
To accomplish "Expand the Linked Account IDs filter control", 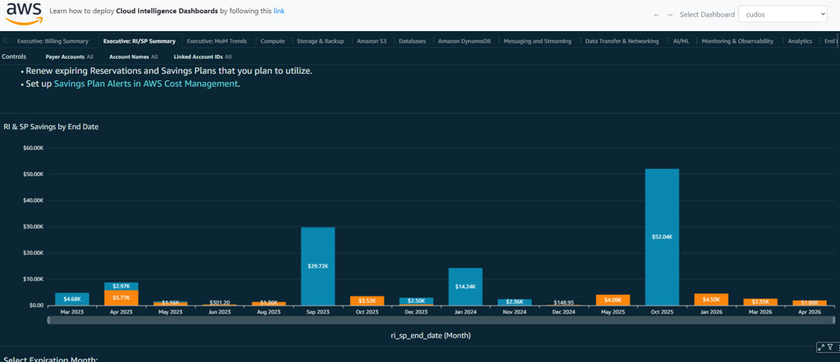I will 202,57.
